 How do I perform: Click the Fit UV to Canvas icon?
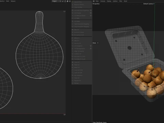pos(72,32)
